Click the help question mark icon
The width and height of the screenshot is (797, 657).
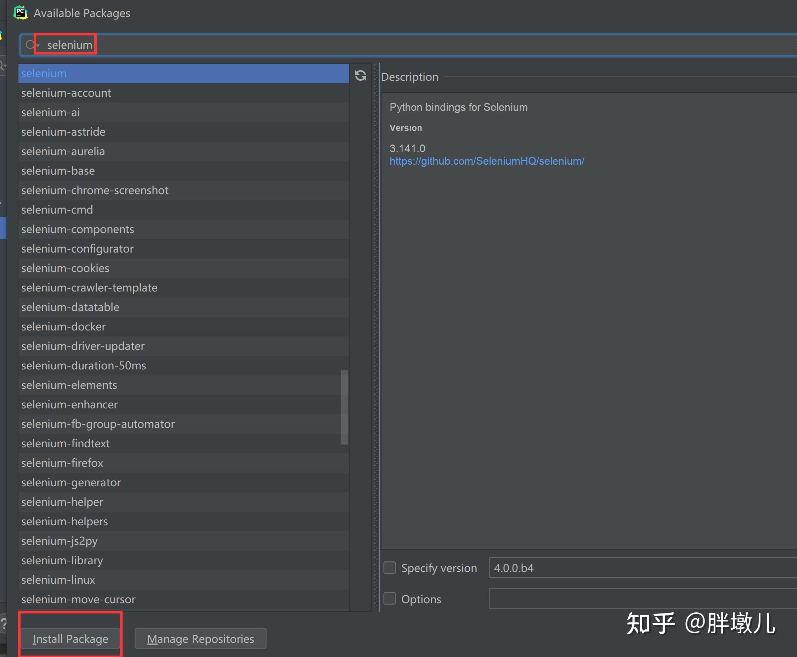click(x=4, y=623)
